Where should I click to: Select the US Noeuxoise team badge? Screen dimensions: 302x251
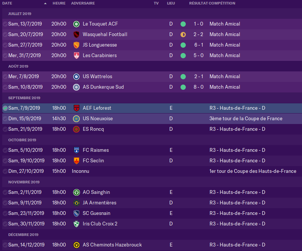tap(76, 119)
